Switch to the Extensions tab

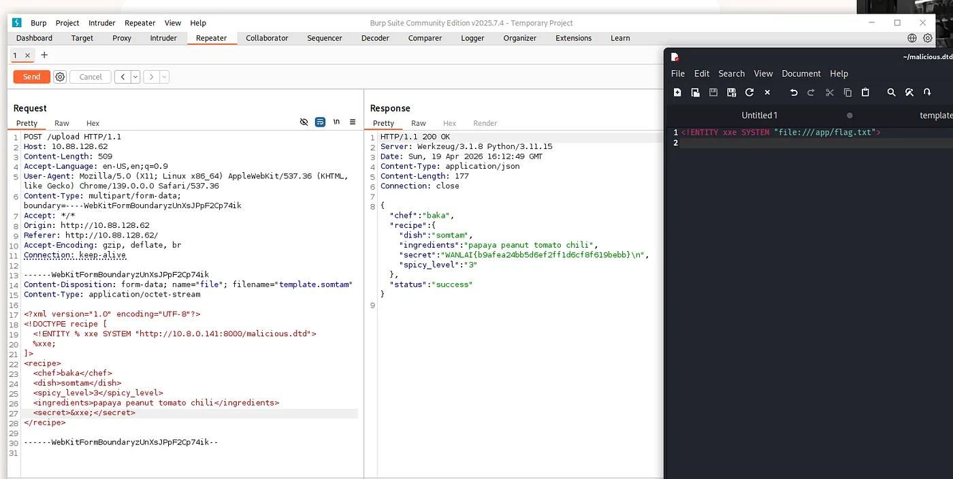[x=574, y=38]
